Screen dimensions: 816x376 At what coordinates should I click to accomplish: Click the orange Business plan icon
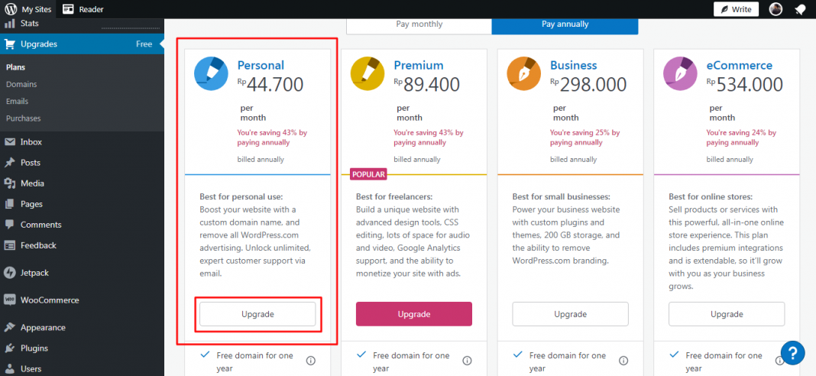[x=524, y=73]
